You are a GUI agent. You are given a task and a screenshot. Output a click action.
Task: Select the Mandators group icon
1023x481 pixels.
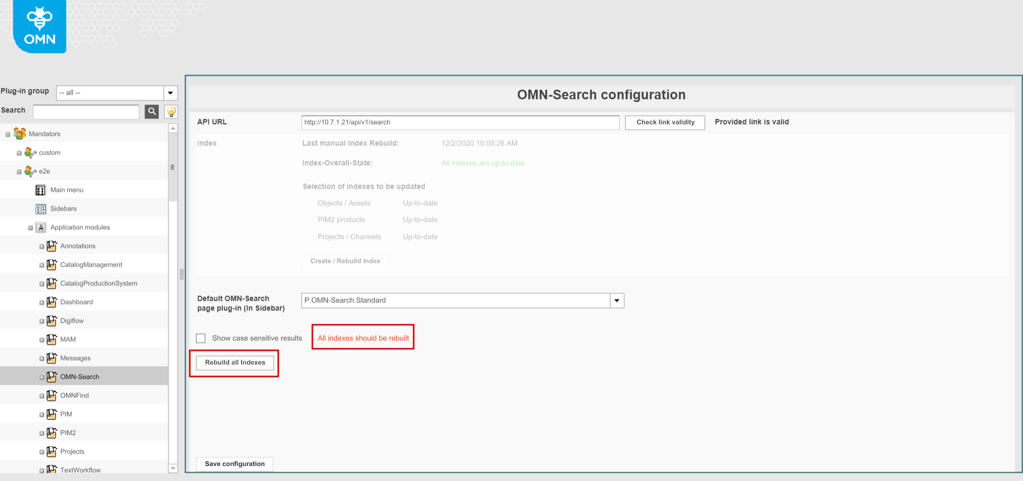tap(19, 133)
